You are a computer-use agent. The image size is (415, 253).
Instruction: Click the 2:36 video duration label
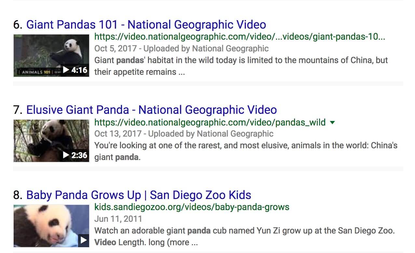79,155
